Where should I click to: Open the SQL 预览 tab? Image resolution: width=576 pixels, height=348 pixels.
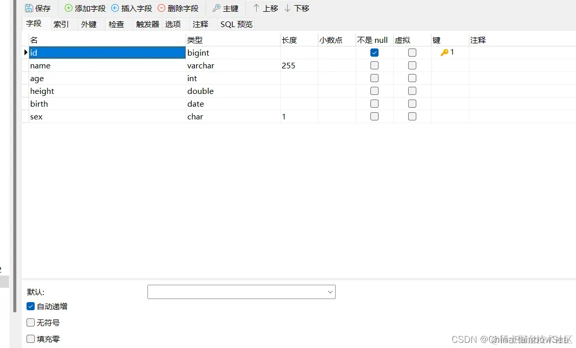(236, 23)
